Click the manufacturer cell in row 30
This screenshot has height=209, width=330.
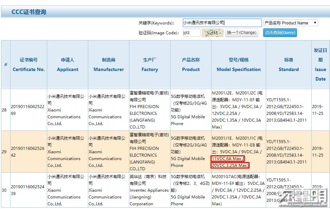(x=109, y=190)
